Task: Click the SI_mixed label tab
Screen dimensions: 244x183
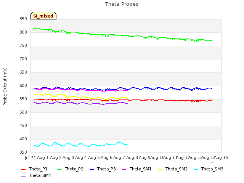Action: point(43,16)
